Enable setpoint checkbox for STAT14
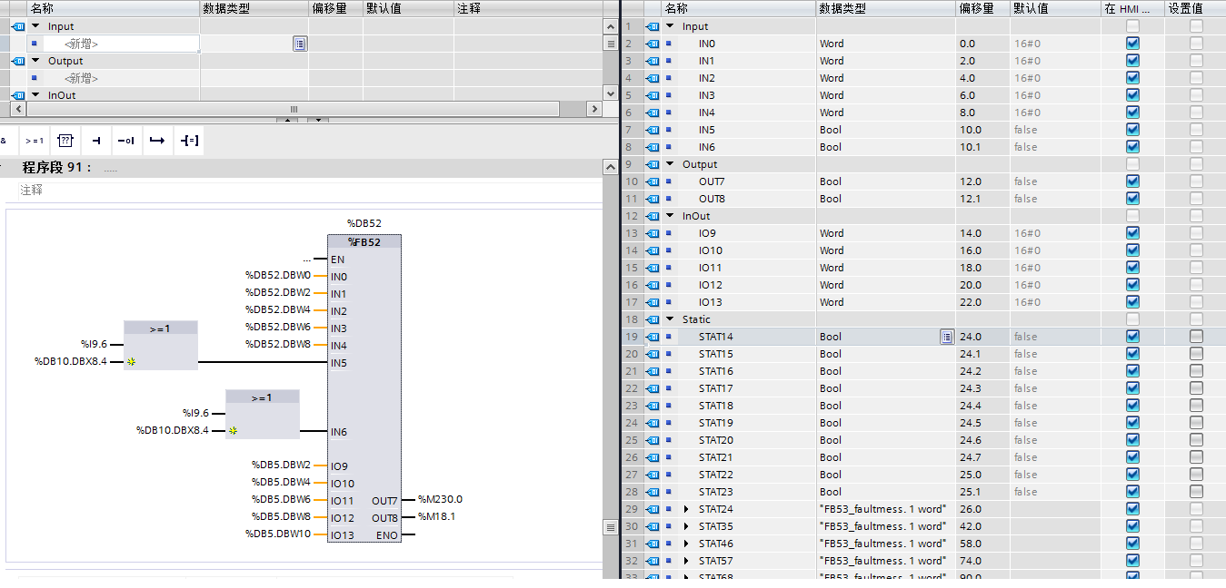The height and width of the screenshot is (588, 1226). 1196,337
